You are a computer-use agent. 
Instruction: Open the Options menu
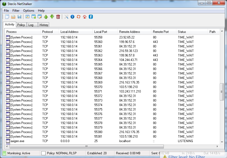pyautogui.click(x=28, y=11)
